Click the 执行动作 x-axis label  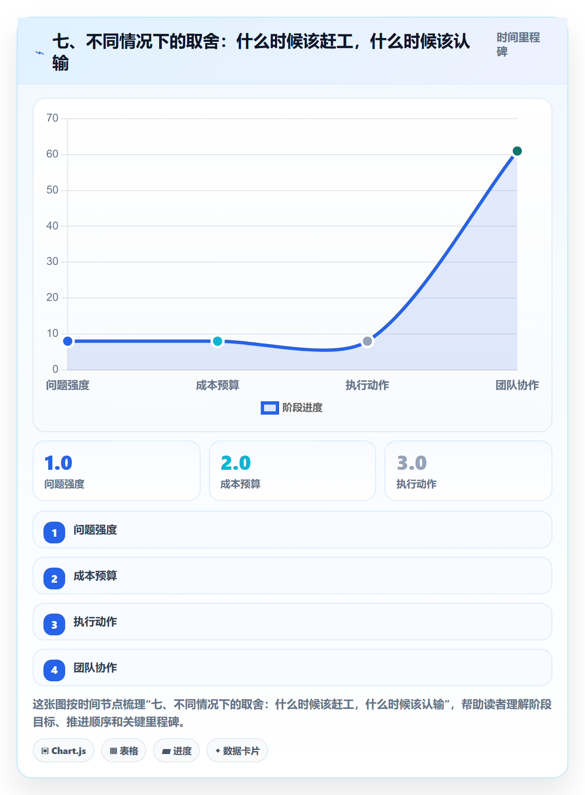pyautogui.click(x=367, y=385)
